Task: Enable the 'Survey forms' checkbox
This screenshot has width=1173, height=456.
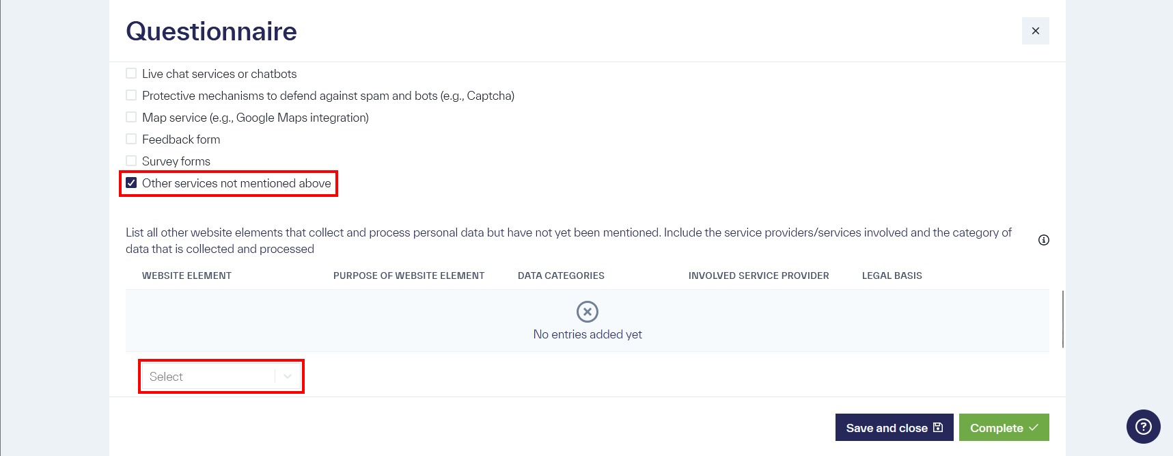Action: pos(130,161)
